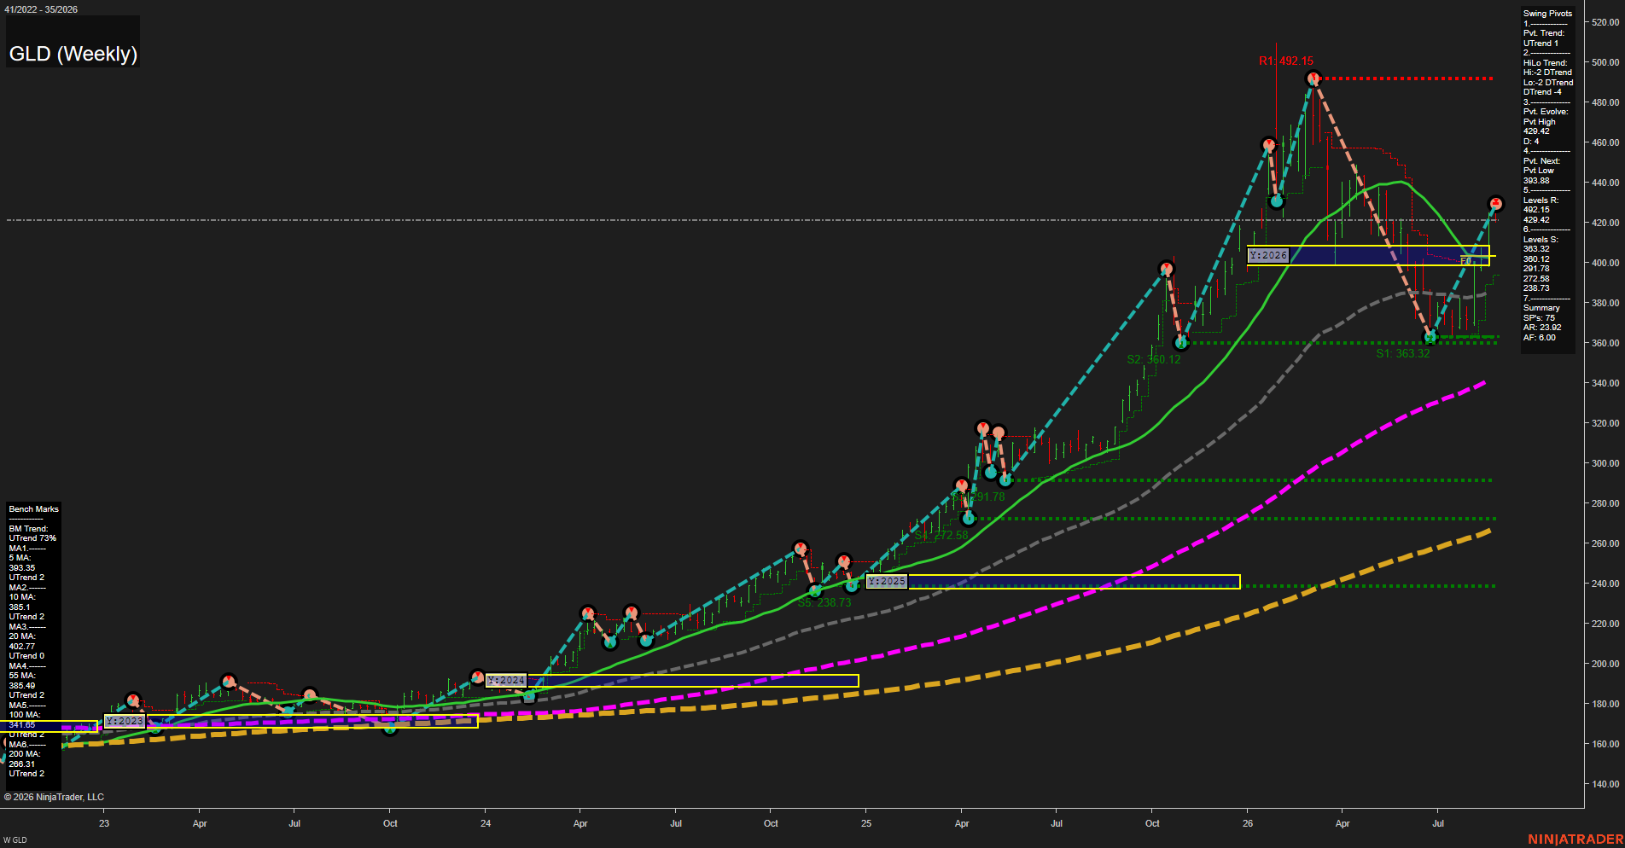This screenshot has width=1625, height=848.
Task: Click the 26 year label on time axis
Action: point(1248,823)
